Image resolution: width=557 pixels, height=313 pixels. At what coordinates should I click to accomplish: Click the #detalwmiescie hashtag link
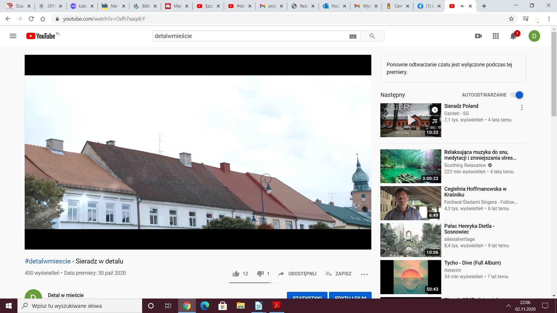tap(48, 261)
